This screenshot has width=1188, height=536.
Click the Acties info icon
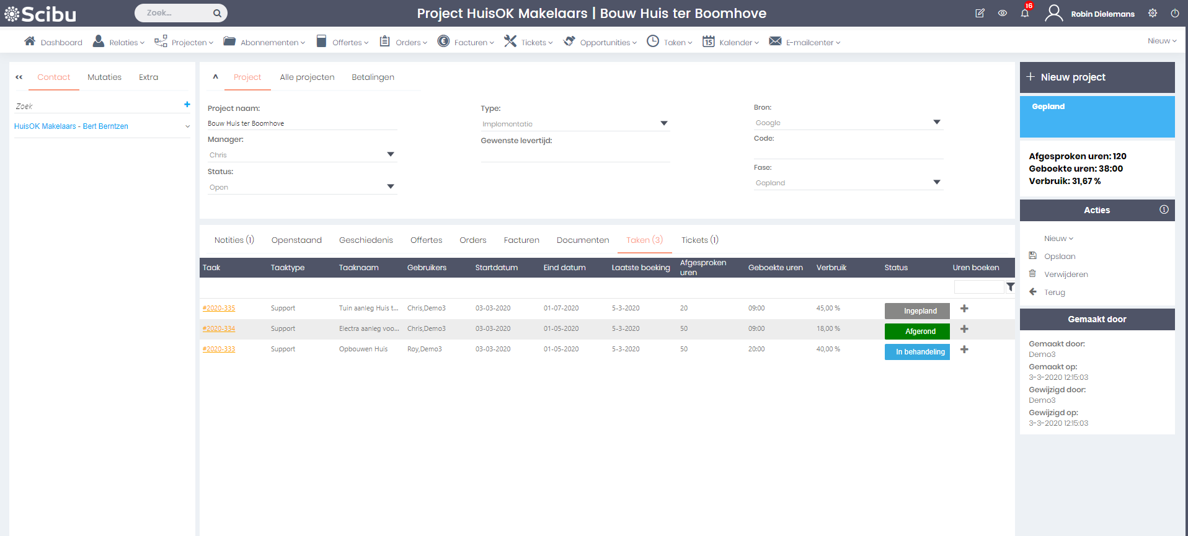point(1164,209)
